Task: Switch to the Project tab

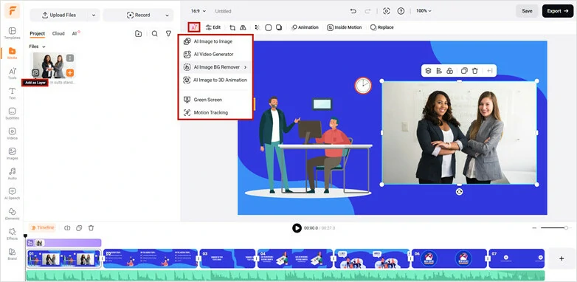Action: [x=37, y=33]
